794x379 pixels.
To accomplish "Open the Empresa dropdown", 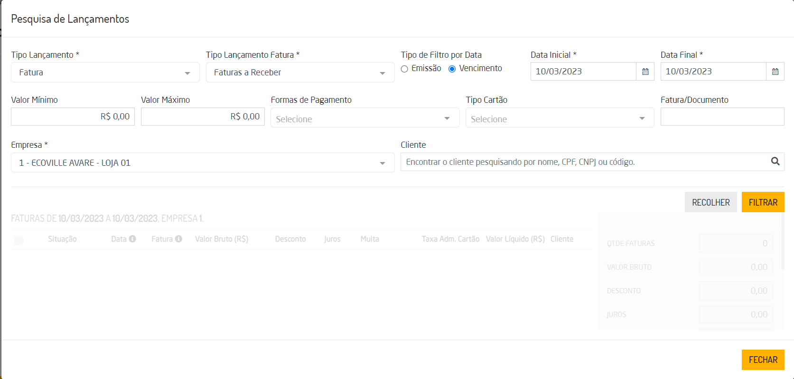I will coord(203,163).
